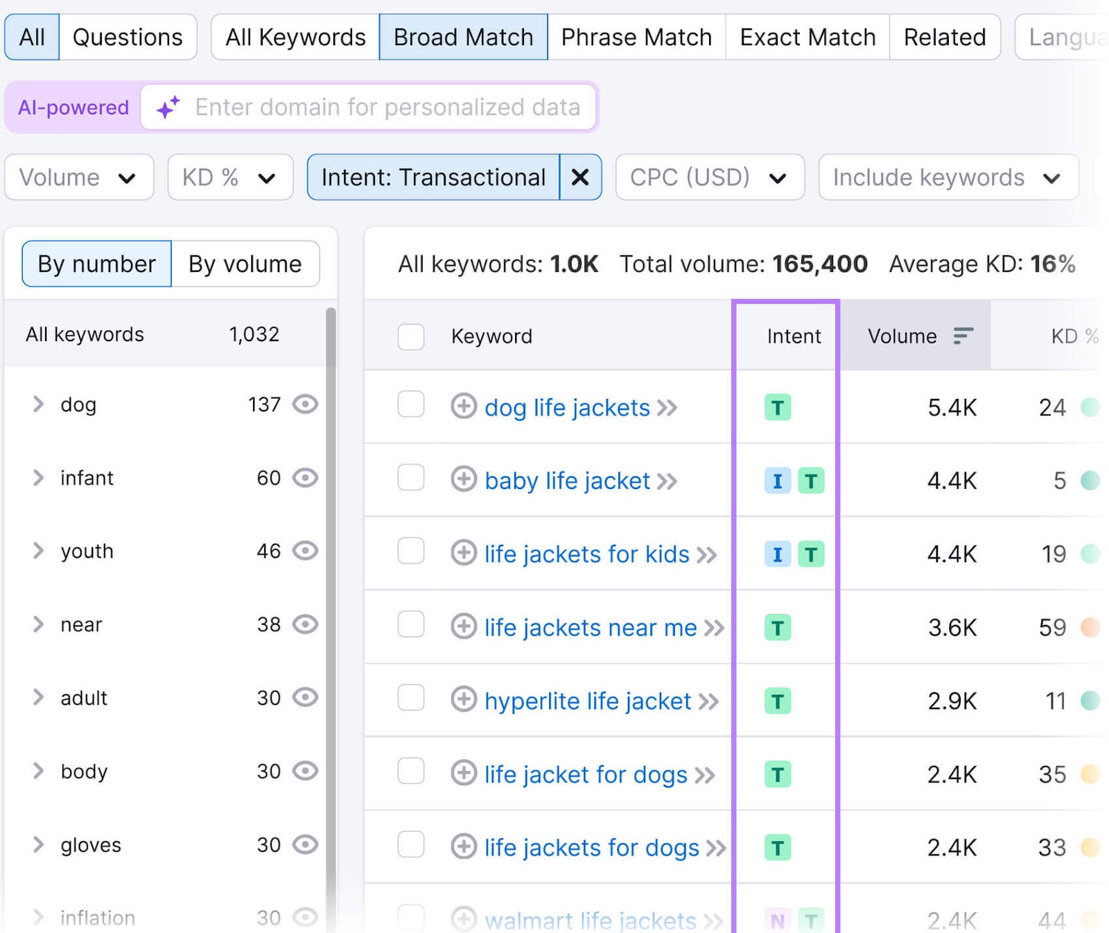Open the CPC (USD) filter dropdown
Screen dimensions: 1109x933
pyautogui.click(x=710, y=178)
